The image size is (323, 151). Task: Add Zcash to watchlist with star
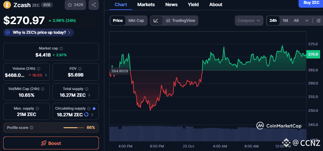click(x=75, y=5)
